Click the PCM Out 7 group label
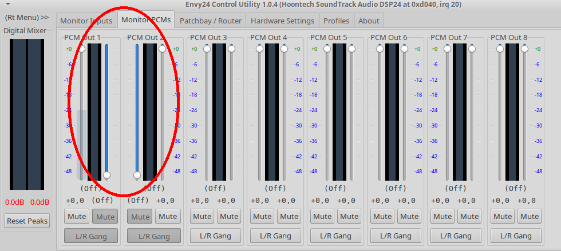The height and width of the screenshot is (251, 561). click(449, 37)
